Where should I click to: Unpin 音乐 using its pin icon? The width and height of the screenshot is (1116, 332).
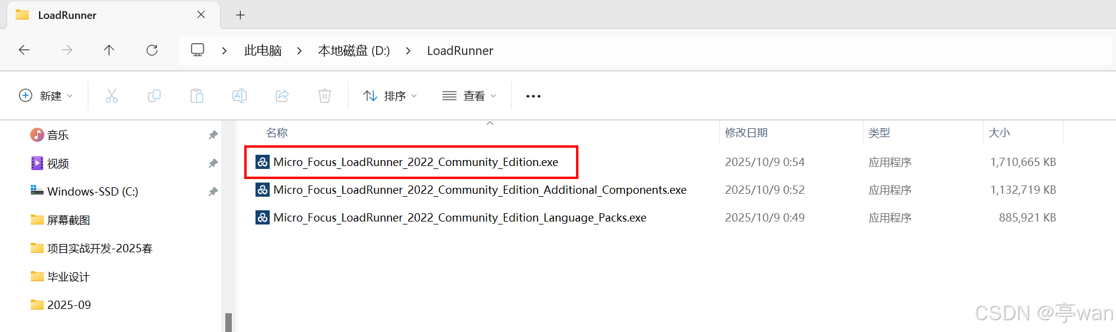(213, 135)
